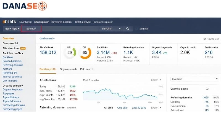Screen dimensions: 221x124
Task: Switch to the Paid search tab
Action: point(87,69)
